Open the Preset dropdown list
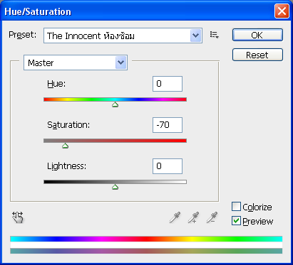 (123, 36)
